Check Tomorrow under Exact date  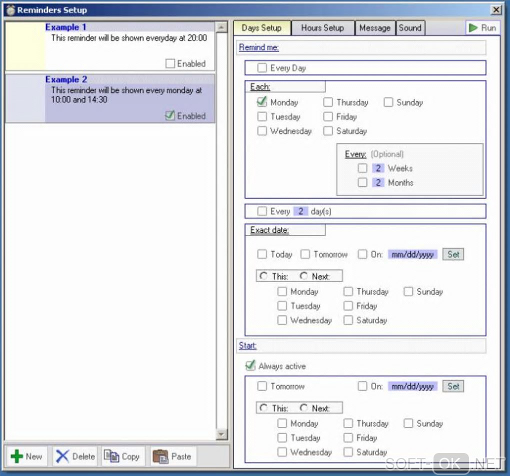pos(305,254)
